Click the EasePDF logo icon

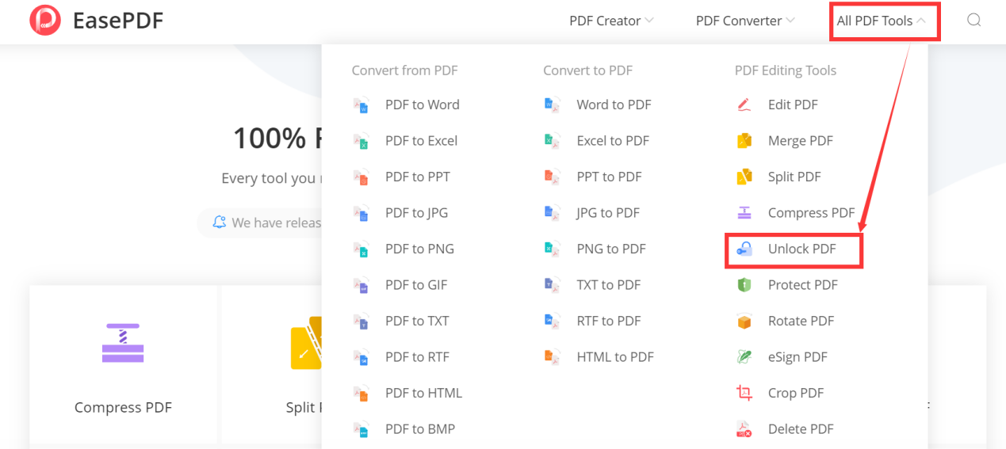tap(45, 21)
